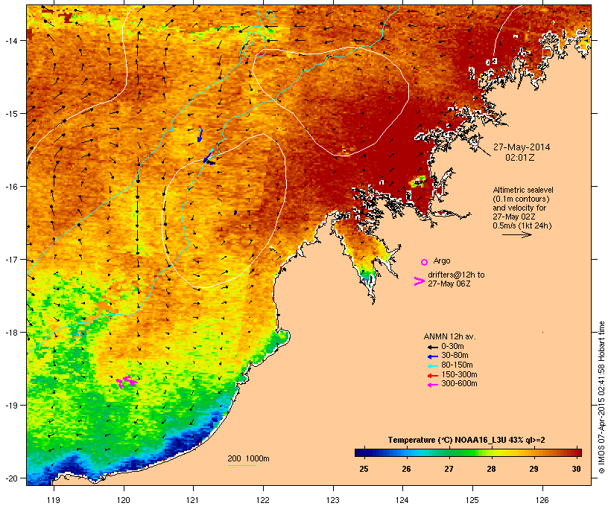Click the '0-30m' depth label
This screenshot has width=611, height=506.
coord(452,347)
